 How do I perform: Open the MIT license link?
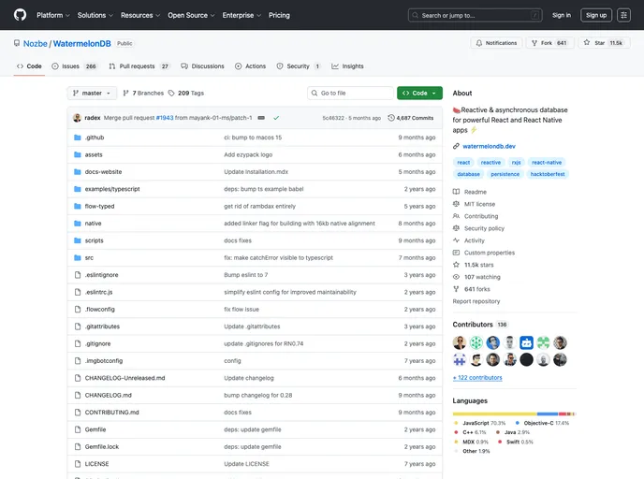click(474, 204)
